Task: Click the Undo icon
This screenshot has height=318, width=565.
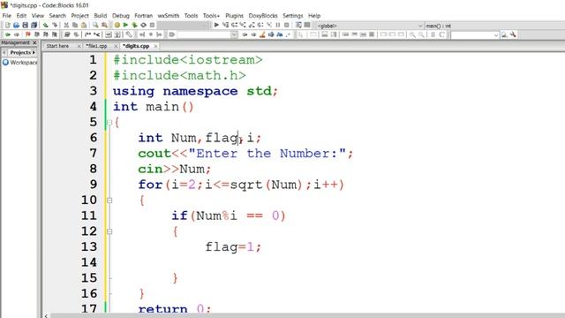Action: pos(45,25)
